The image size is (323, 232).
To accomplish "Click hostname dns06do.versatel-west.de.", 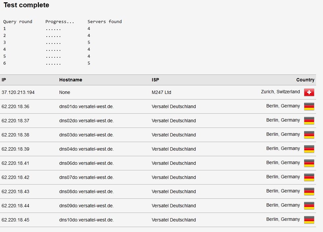I will coord(86,163).
